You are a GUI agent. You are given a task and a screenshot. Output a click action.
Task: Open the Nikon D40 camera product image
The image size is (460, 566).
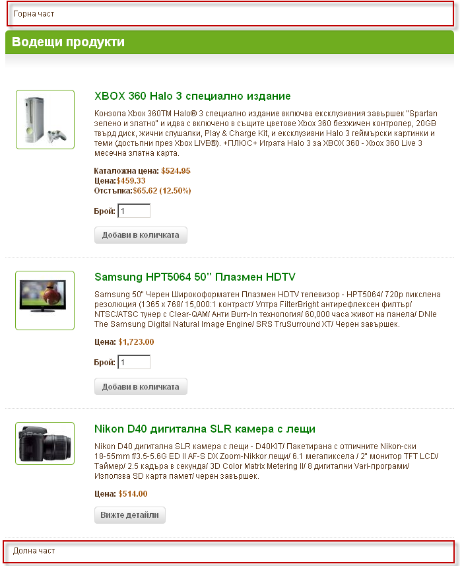tap(45, 443)
